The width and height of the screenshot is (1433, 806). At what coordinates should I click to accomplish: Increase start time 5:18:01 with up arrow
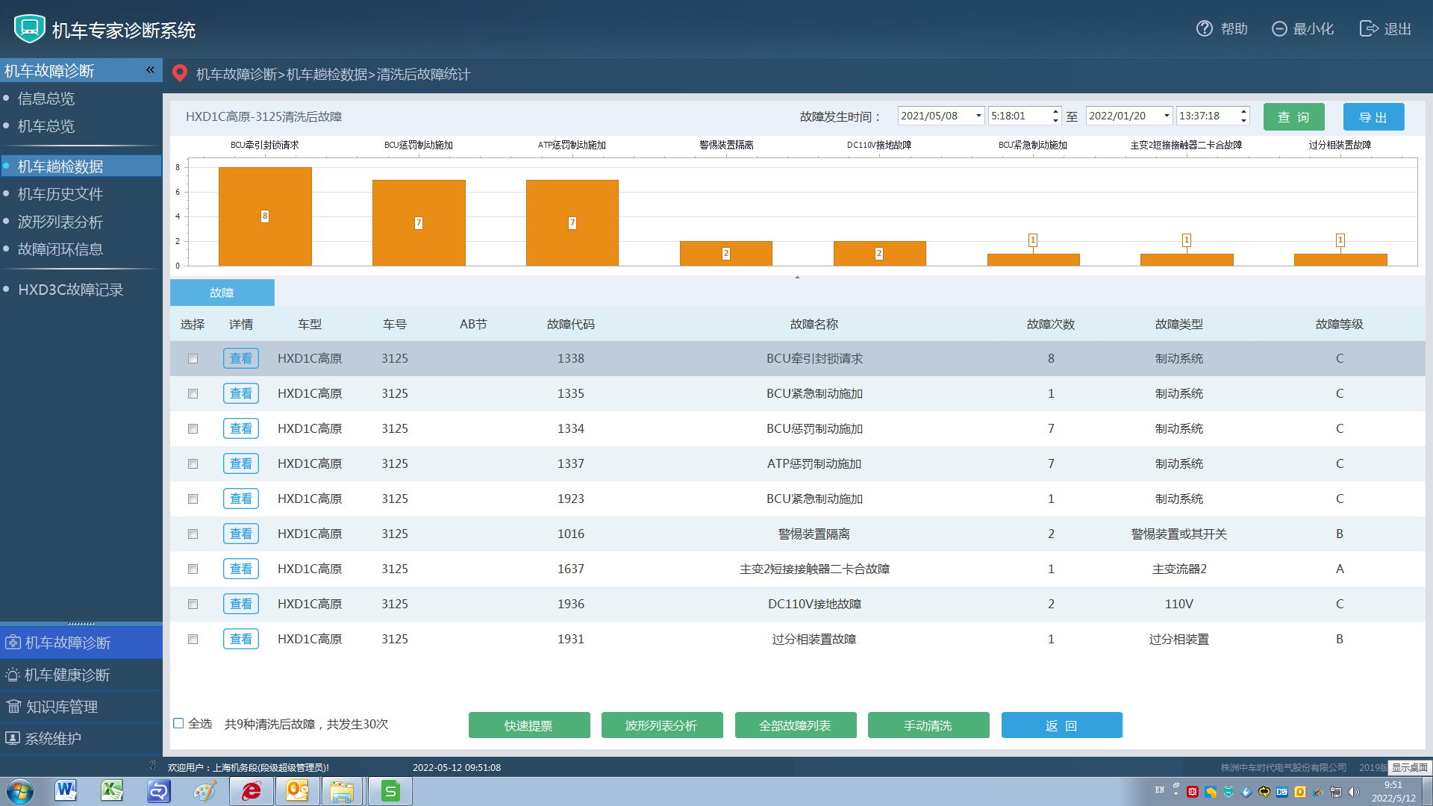point(1055,112)
